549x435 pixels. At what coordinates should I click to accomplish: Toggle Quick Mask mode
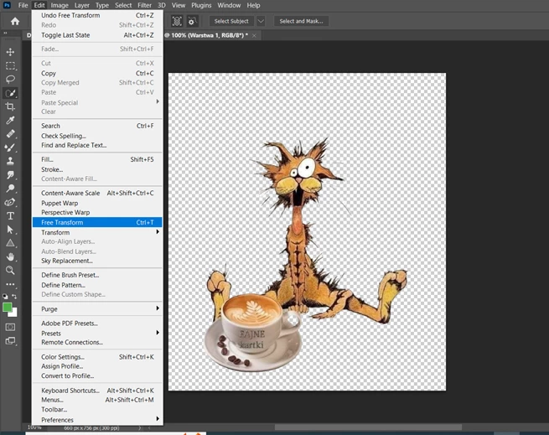[x=10, y=327]
